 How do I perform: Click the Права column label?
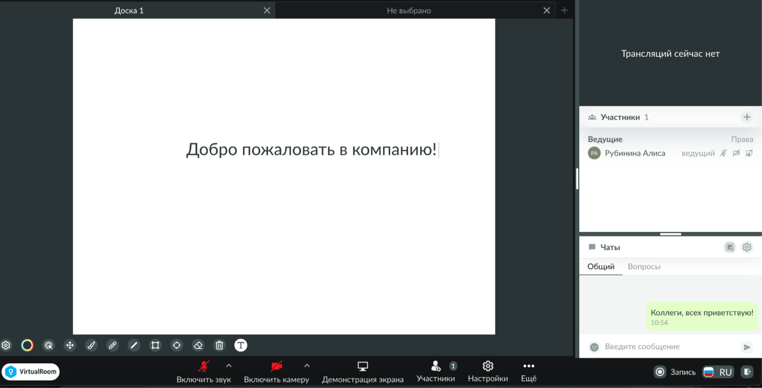click(x=742, y=139)
